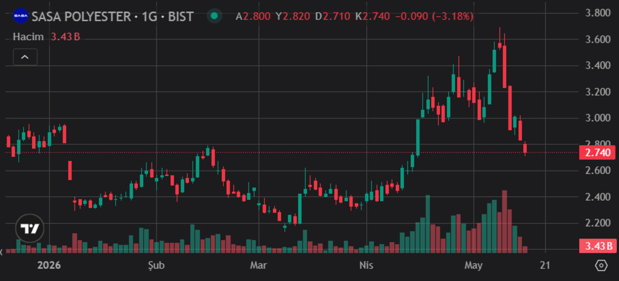Click the volume axis label 3.43 B

598,245
